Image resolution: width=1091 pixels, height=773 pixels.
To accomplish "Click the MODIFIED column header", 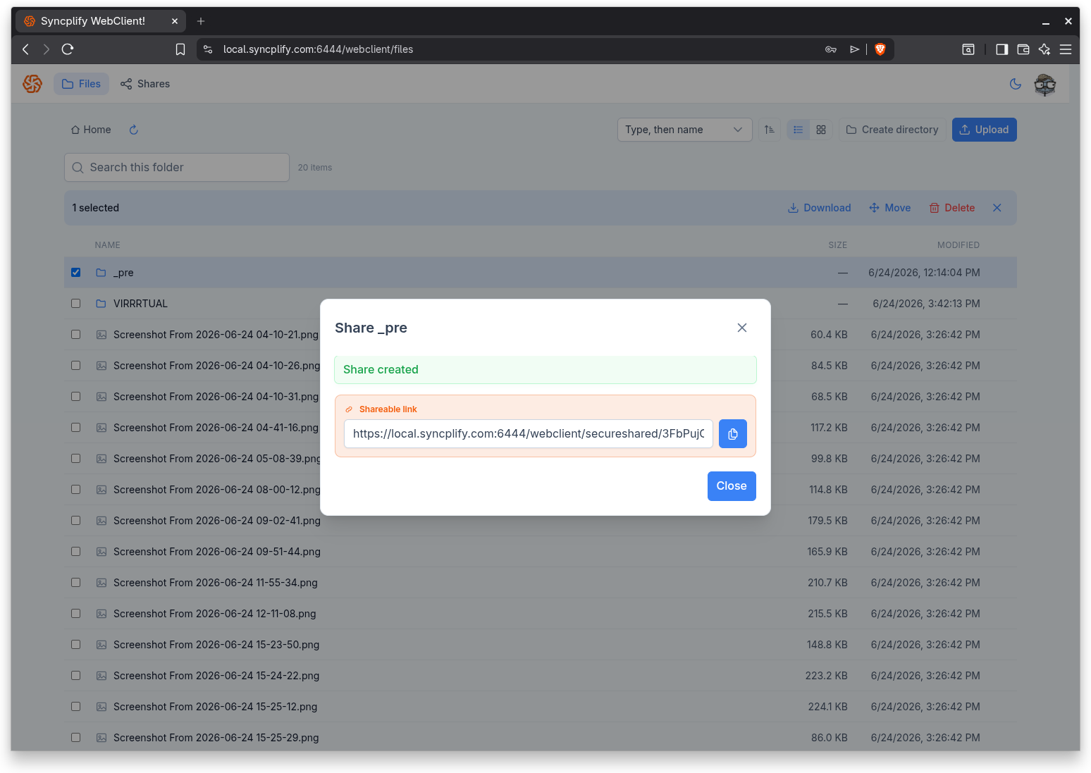I will [x=959, y=245].
